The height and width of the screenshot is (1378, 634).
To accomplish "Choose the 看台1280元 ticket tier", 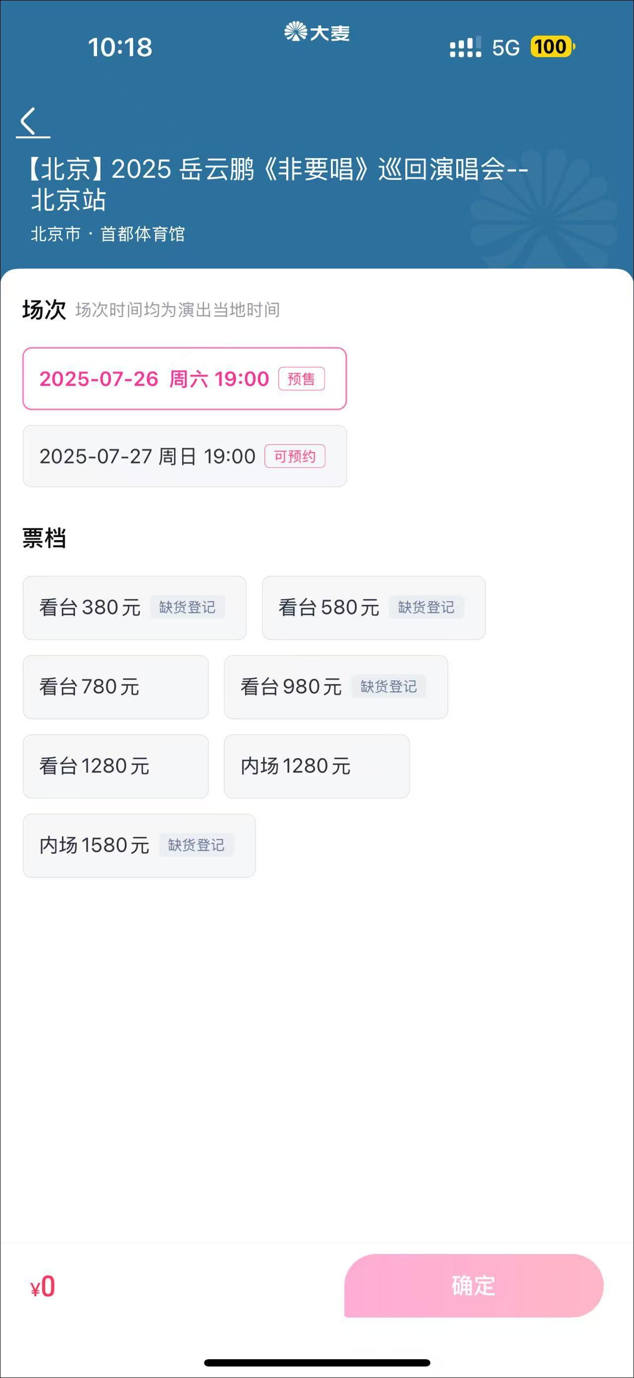I will click(115, 766).
